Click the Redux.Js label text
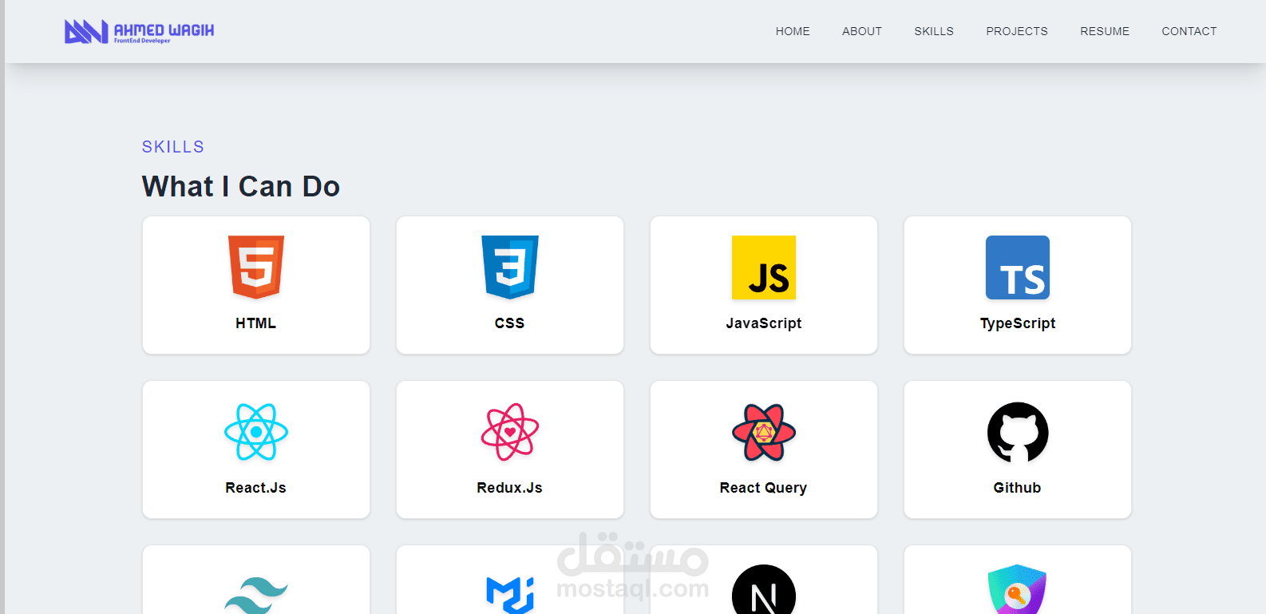1266x614 pixels. [510, 488]
